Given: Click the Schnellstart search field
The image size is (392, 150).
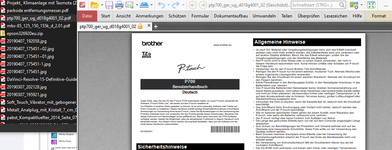Looking at the screenshot, I should (x=318, y=5).
